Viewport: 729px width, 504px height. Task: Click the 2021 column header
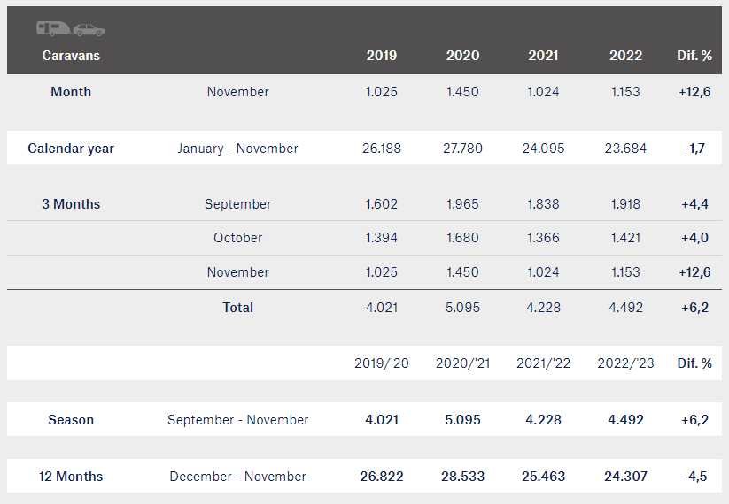[543, 56]
